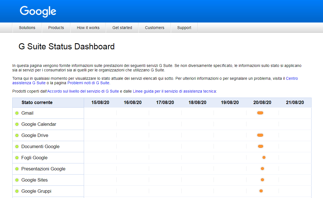Click the Presentazioni Google orange marker
The width and height of the screenshot is (323, 198).
tap(262, 168)
